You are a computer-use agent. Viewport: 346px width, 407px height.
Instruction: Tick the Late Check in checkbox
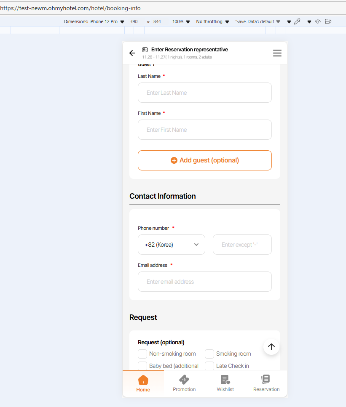point(209,366)
